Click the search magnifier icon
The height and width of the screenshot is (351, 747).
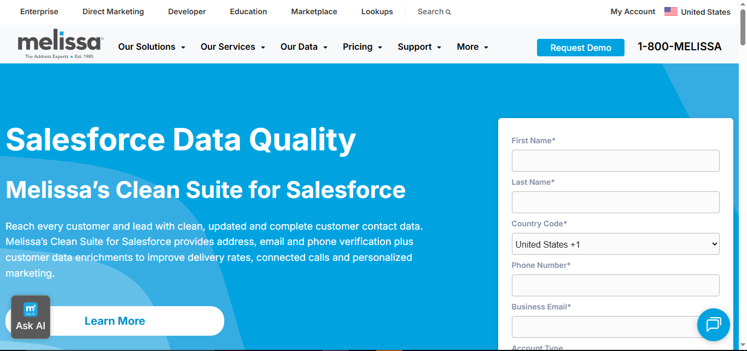[x=448, y=12]
